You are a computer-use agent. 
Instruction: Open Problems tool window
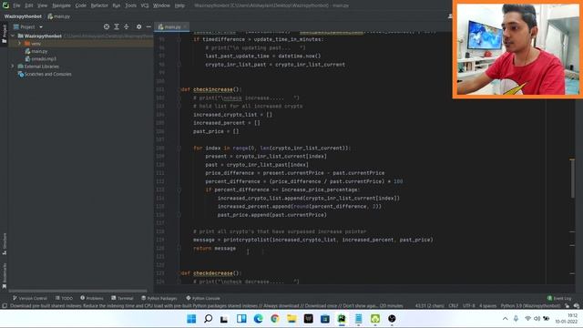[x=92, y=298]
